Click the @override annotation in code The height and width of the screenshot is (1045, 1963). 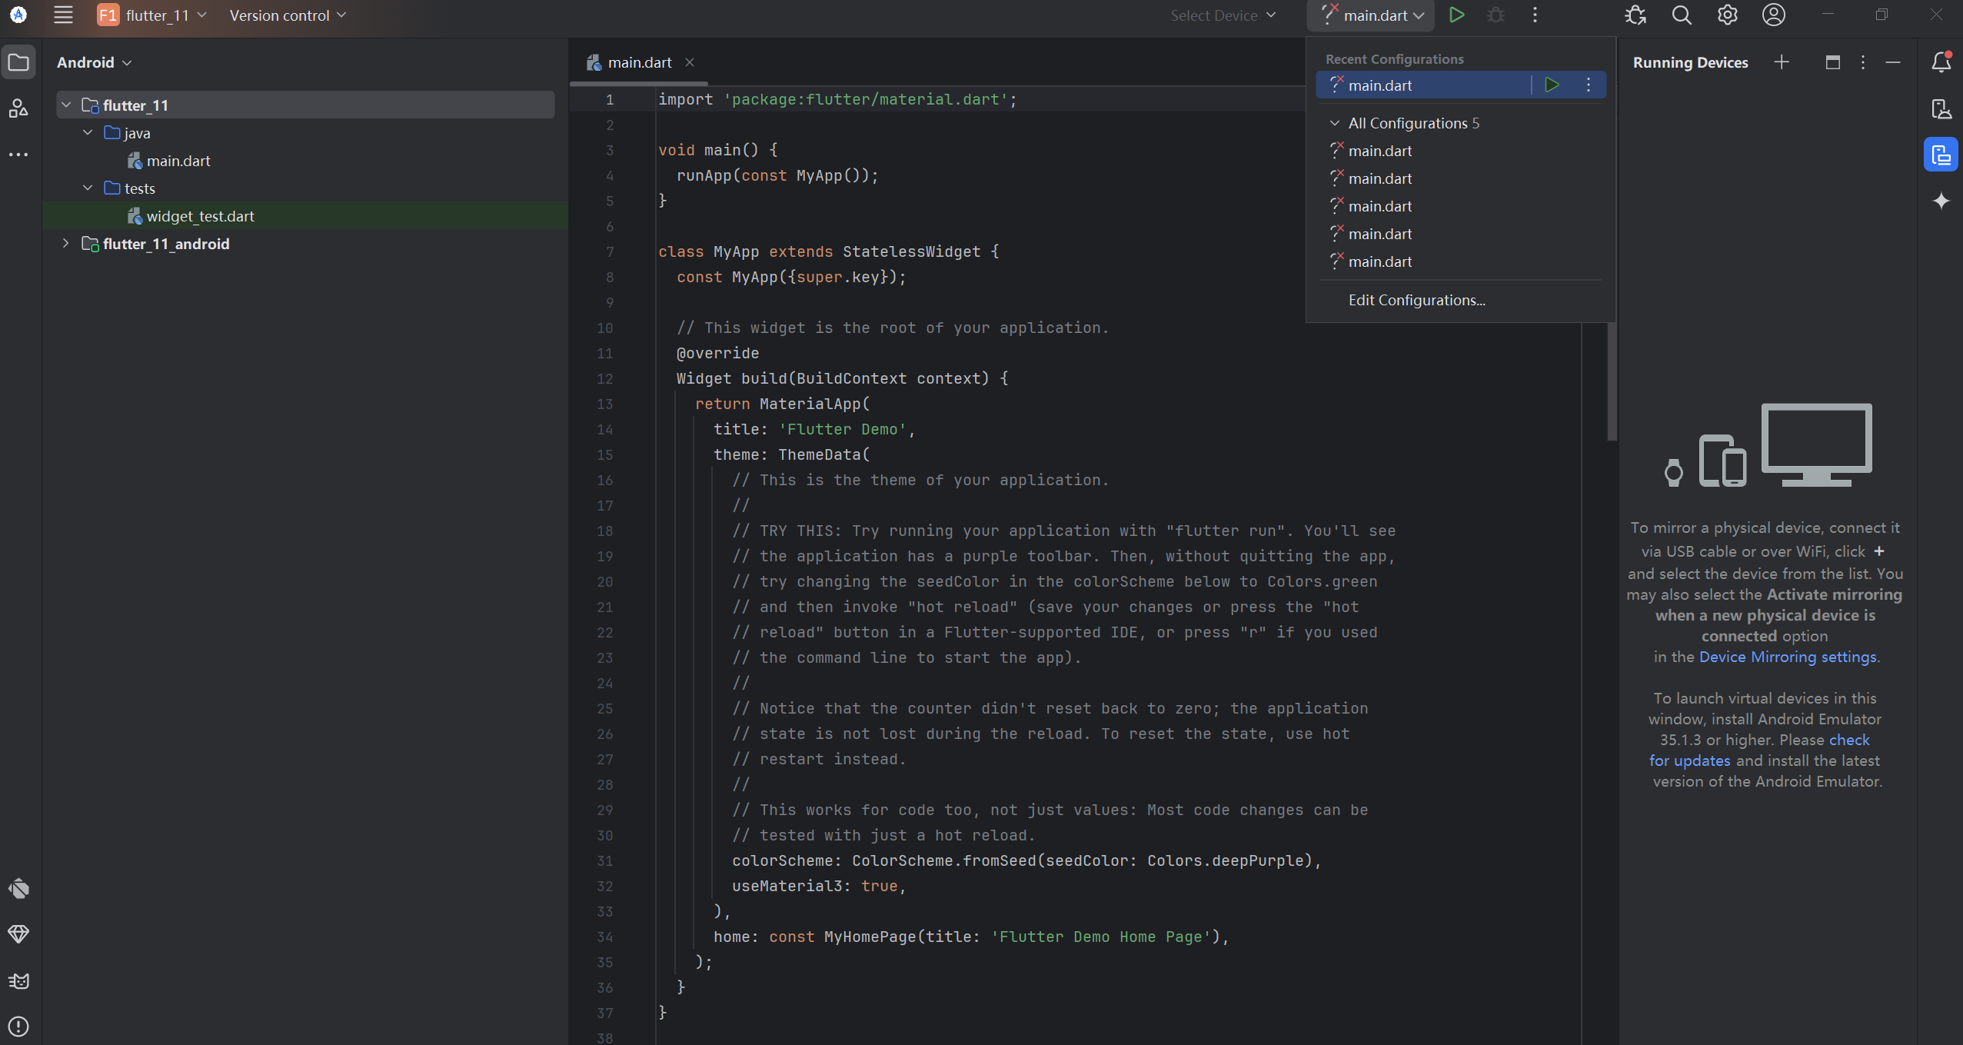[x=717, y=353]
